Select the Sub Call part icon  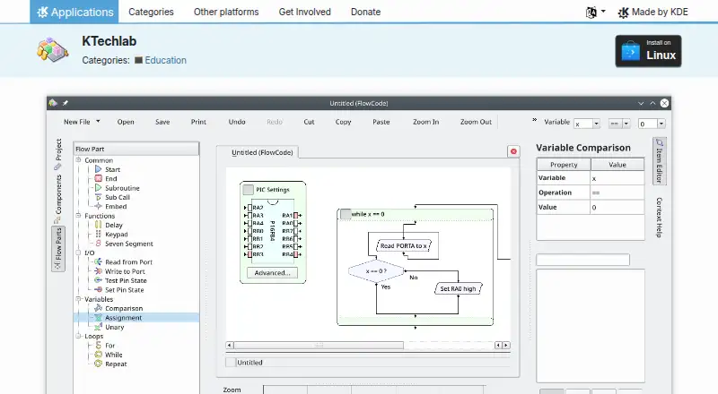click(98, 197)
